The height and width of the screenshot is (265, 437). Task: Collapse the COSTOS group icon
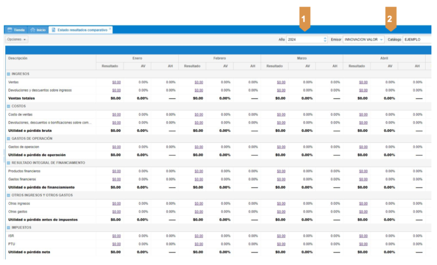point(9,106)
